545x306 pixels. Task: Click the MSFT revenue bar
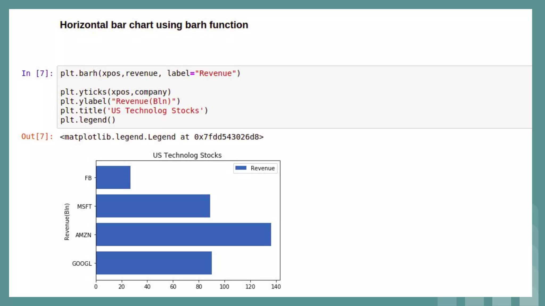click(x=153, y=206)
